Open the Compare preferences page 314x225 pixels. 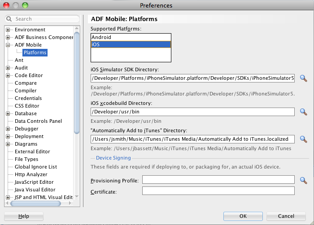26,83
